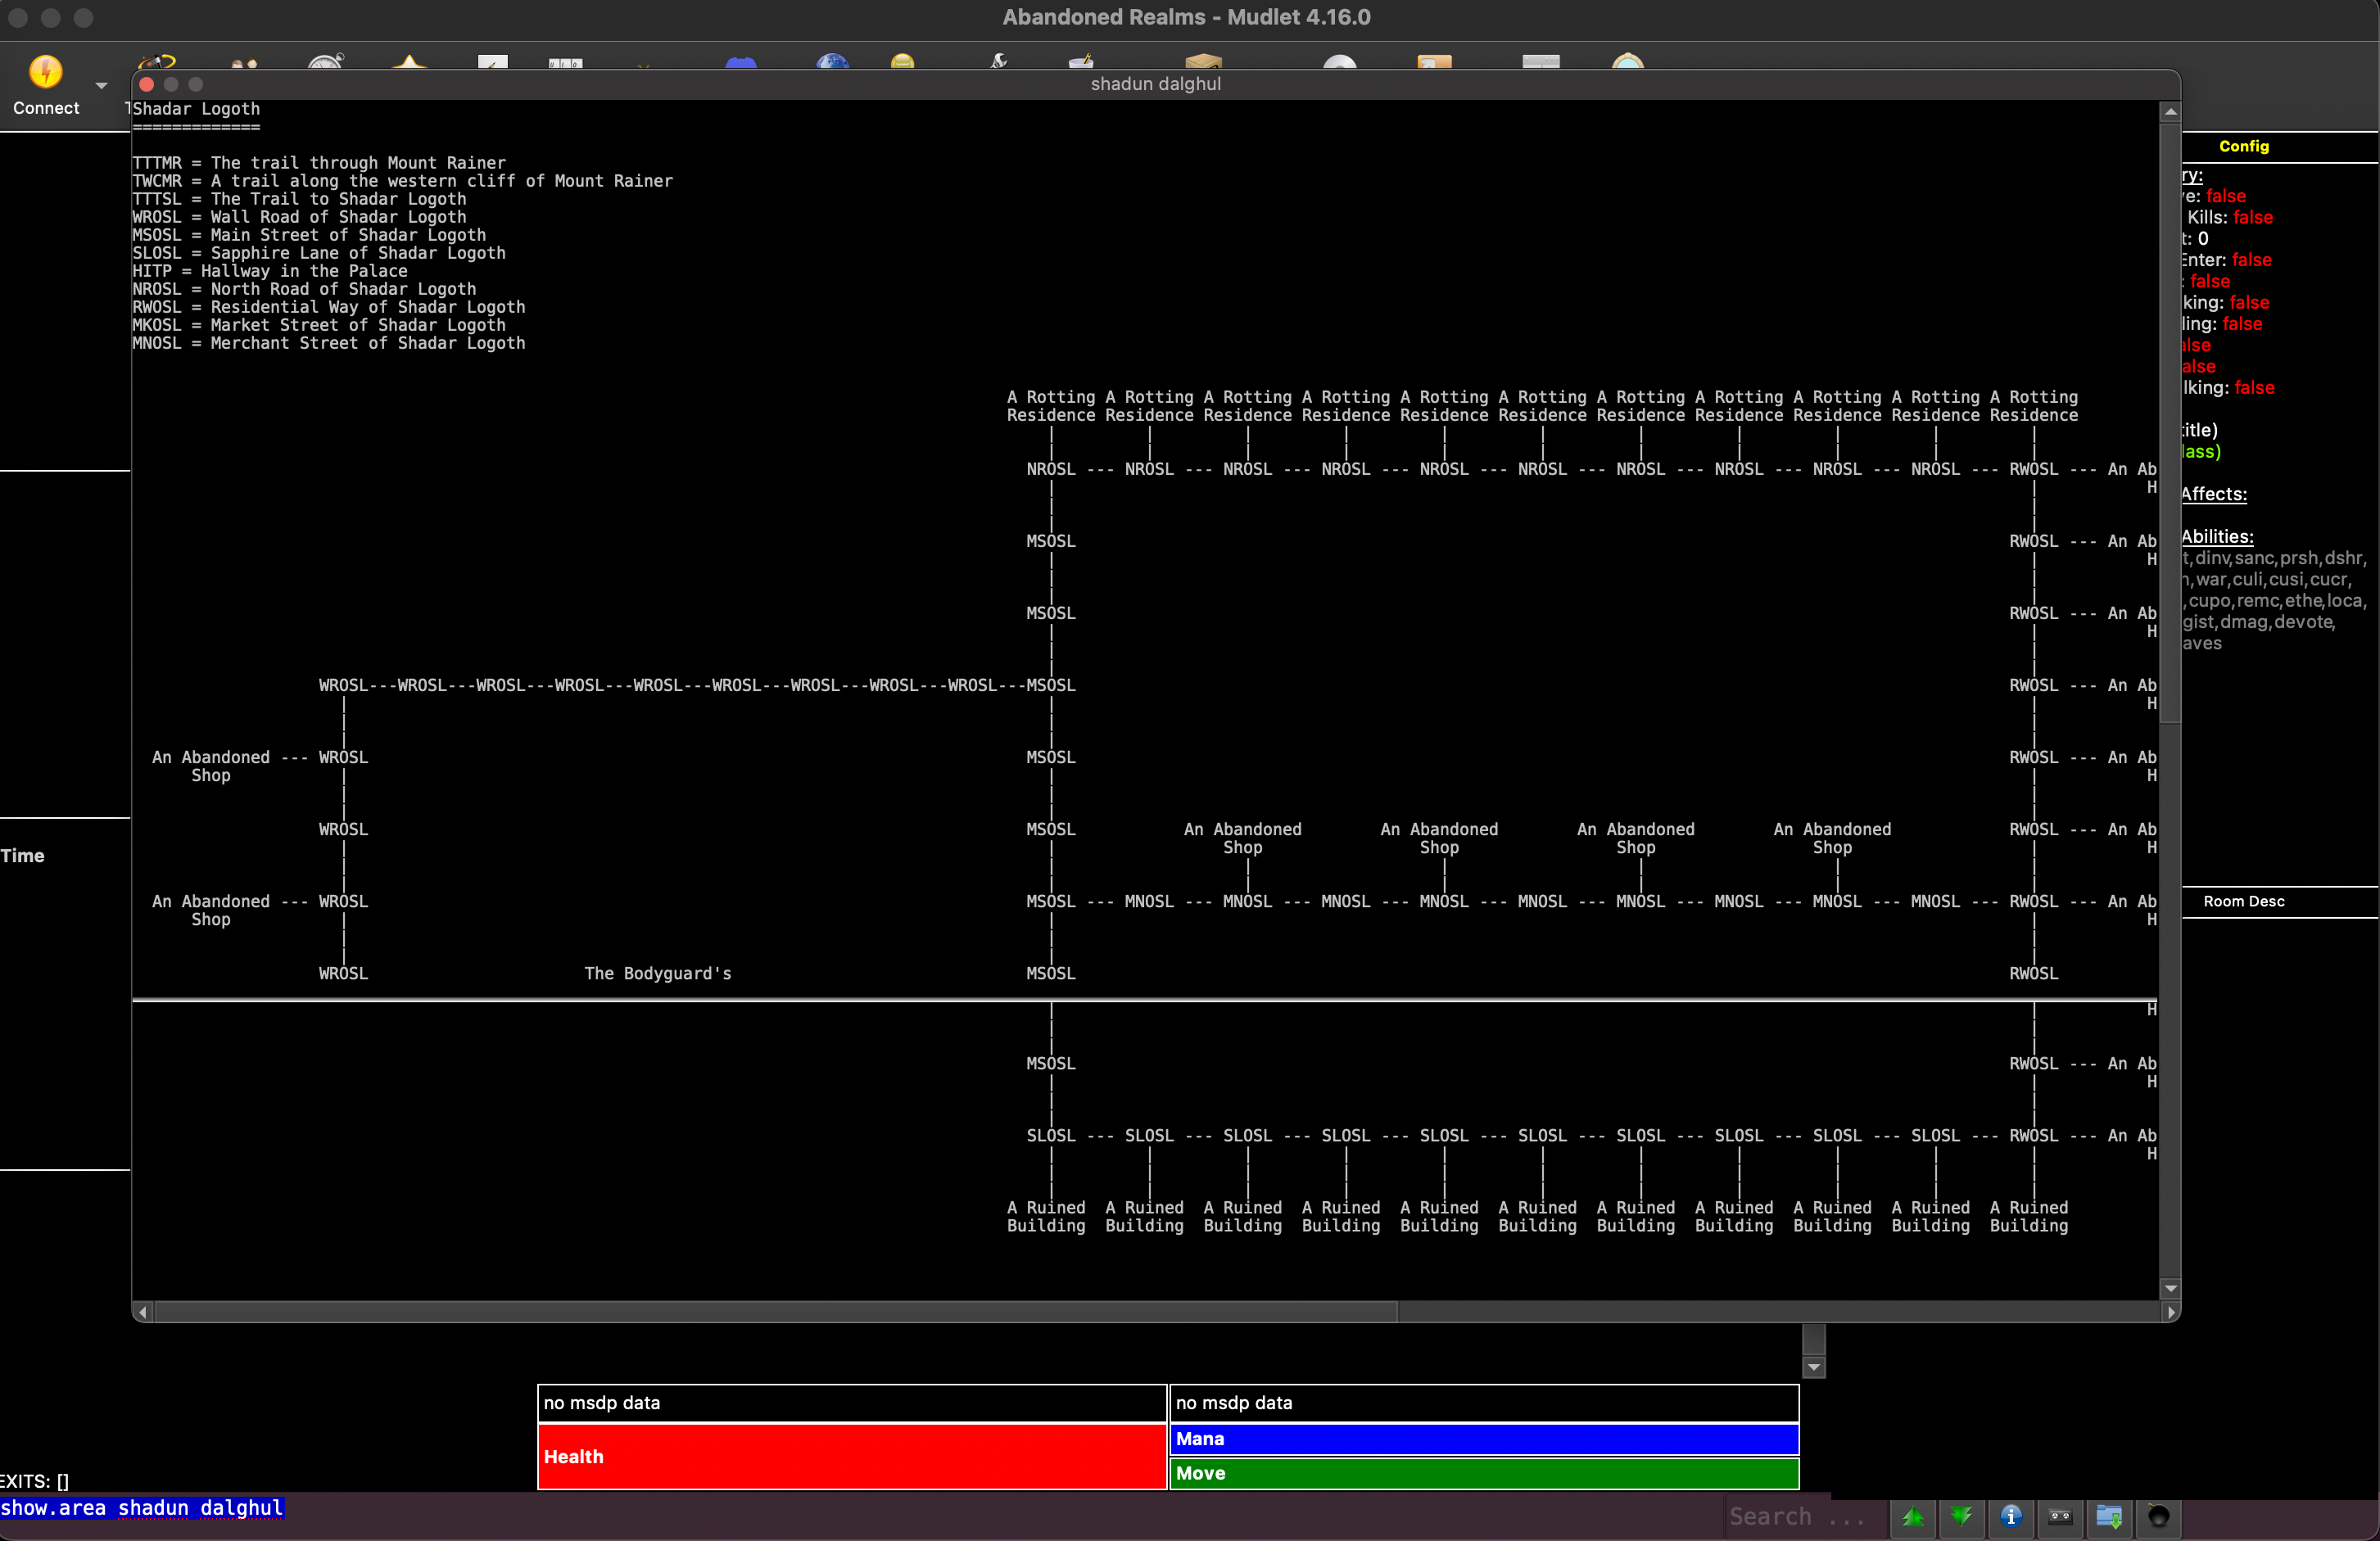Click the down arrow below the main console scrollbar
Screen dimensions: 2380x1541
1813,1367
